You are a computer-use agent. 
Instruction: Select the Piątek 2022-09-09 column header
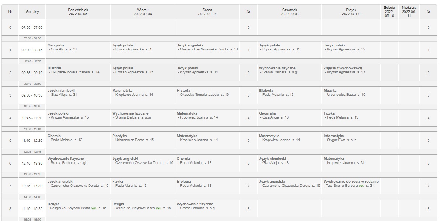tap(351, 12)
